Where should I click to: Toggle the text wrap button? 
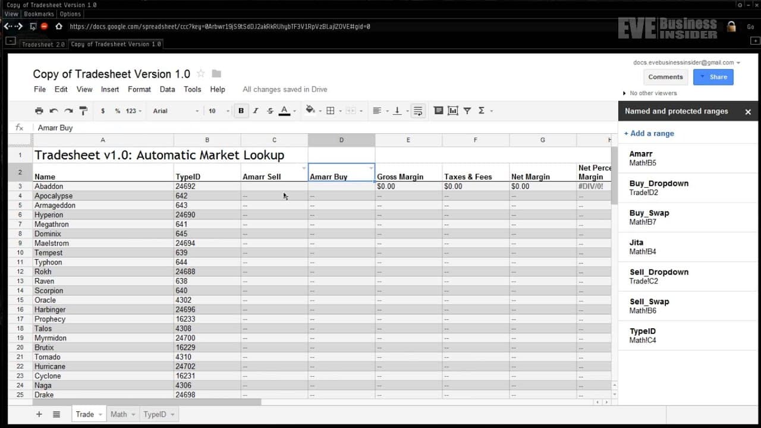pos(418,111)
